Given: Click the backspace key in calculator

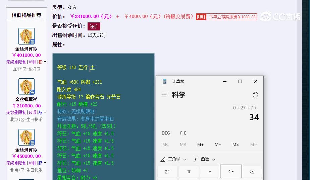Looking at the screenshot, I should pyautogui.click(x=252, y=172).
